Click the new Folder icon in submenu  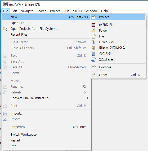93,30
